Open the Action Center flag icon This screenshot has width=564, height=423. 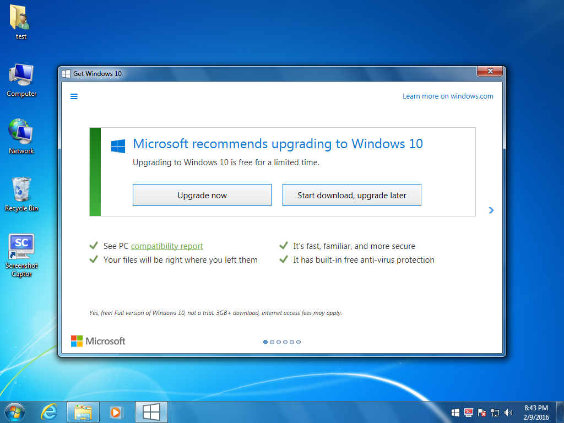pyautogui.click(x=481, y=413)
